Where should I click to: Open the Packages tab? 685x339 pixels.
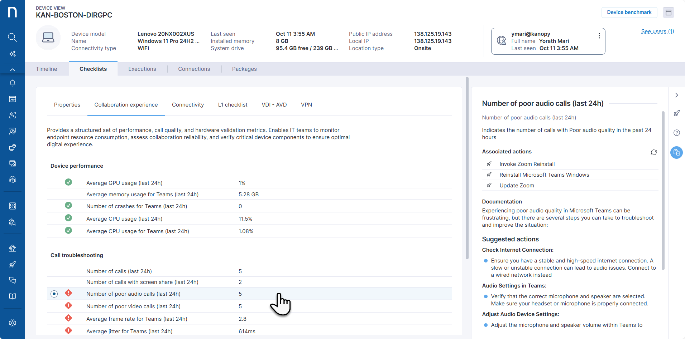pyautogui.click(x=244, y=69)
